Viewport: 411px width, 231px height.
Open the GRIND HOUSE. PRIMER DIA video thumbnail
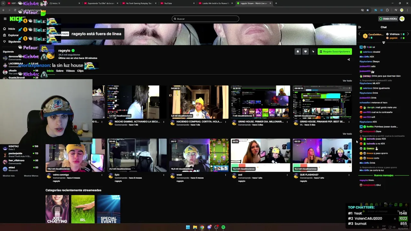[260, 102]
